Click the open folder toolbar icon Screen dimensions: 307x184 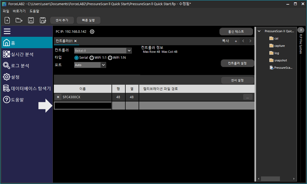pos(19,20)
